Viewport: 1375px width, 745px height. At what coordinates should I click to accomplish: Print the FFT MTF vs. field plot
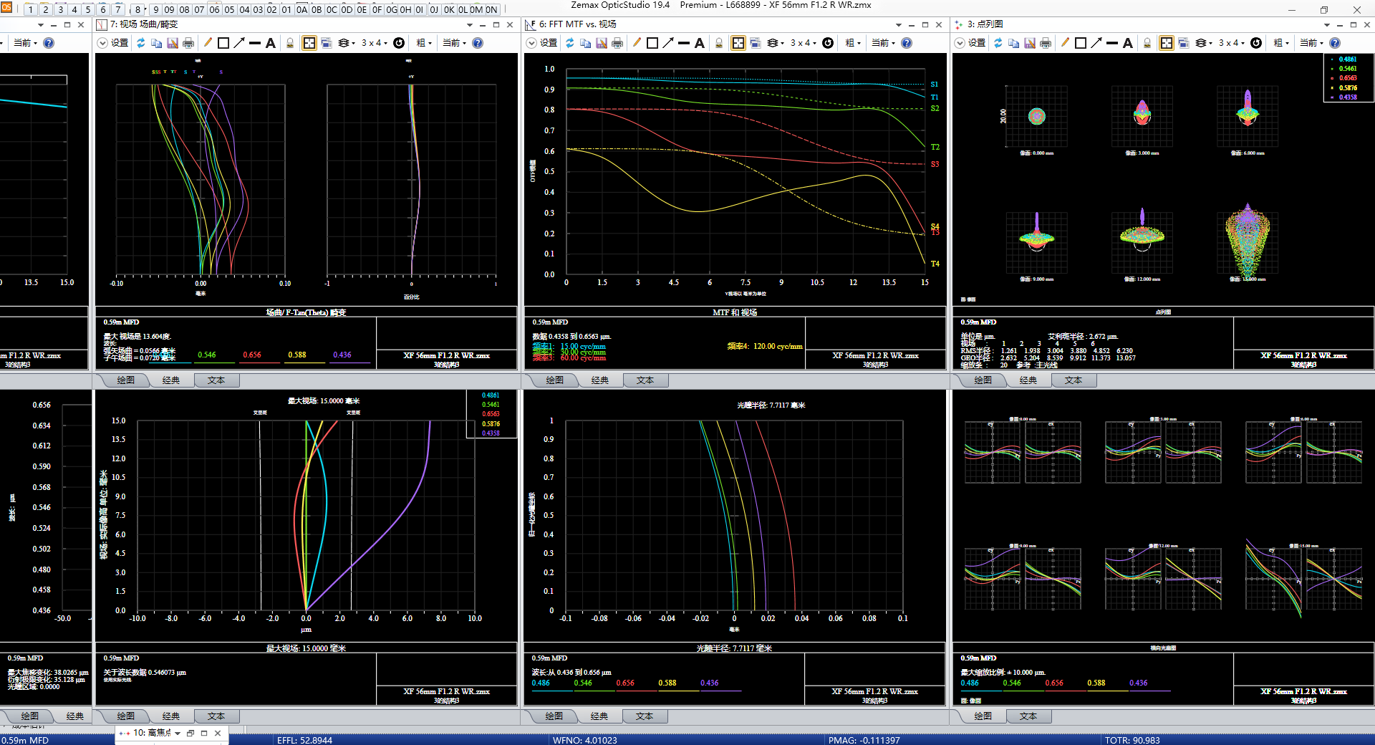617,43
